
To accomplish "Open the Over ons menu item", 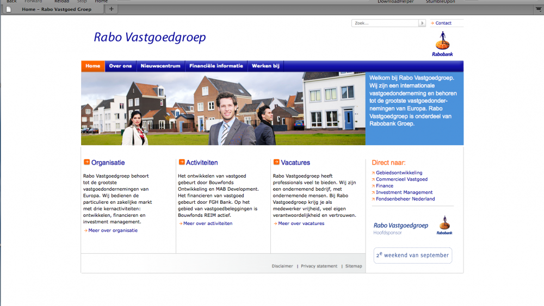I will click(x=120, y=66).
